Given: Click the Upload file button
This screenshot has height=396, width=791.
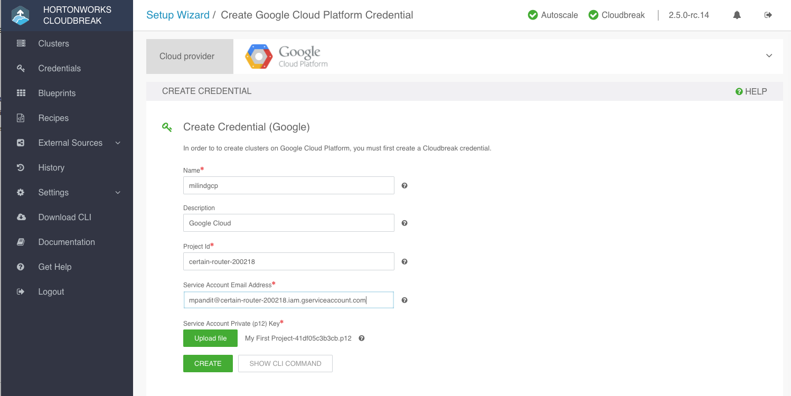Looking at the screenshot, I should [210, 338].
